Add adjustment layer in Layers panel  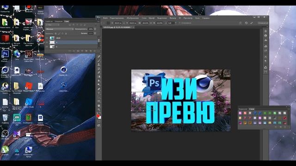point(82,51)
